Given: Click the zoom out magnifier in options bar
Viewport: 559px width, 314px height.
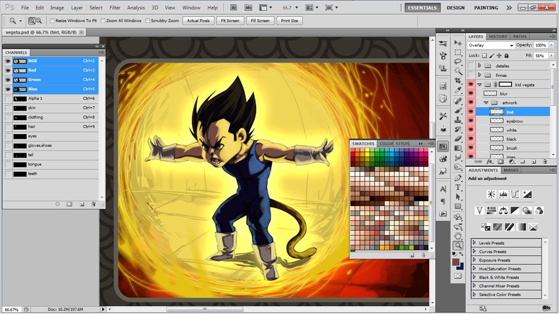Looking at the screenshot, I should click(39, 21).
